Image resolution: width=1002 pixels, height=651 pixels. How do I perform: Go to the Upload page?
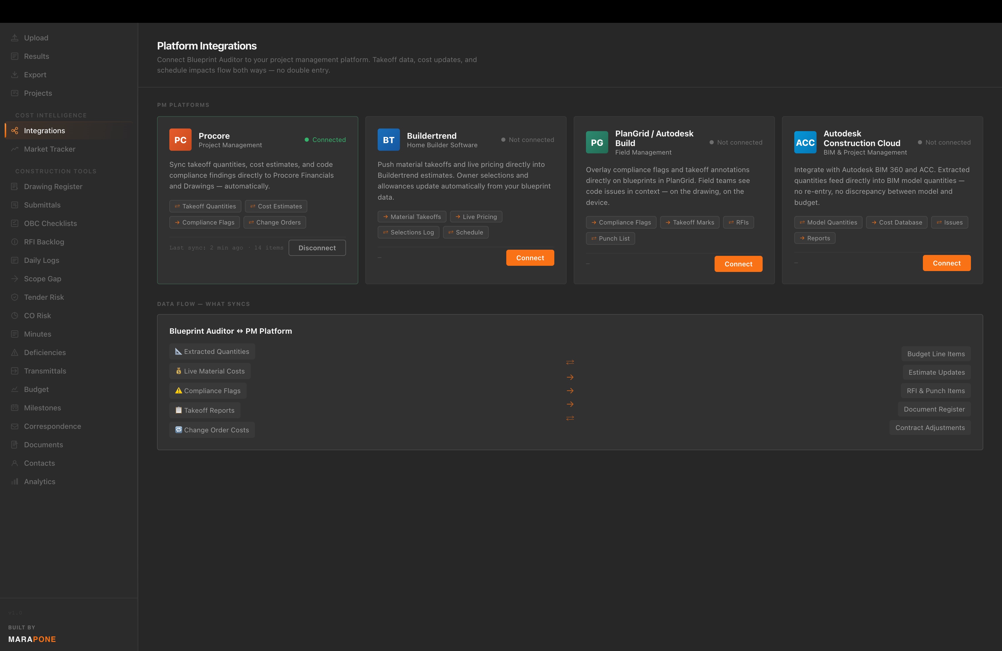(69, 38)
